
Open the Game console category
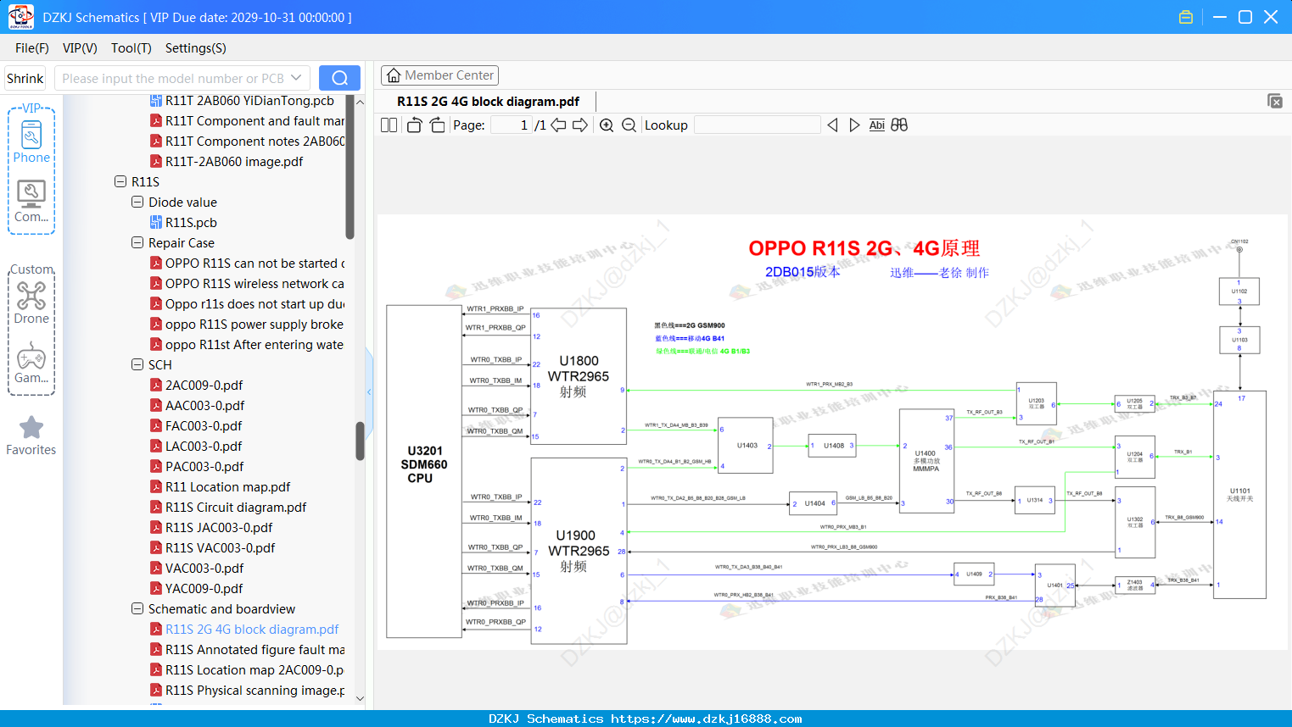pyautogui.click(x=31, y=363)
